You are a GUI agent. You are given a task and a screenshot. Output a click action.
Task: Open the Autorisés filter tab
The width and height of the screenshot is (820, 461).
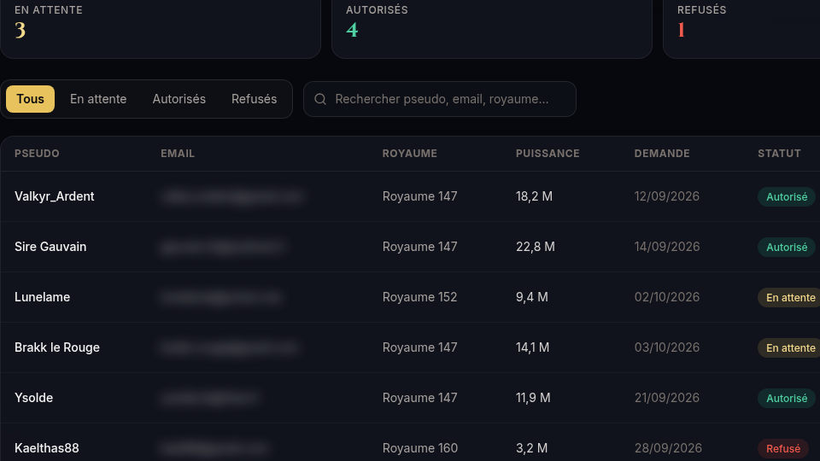click(179, 99)
